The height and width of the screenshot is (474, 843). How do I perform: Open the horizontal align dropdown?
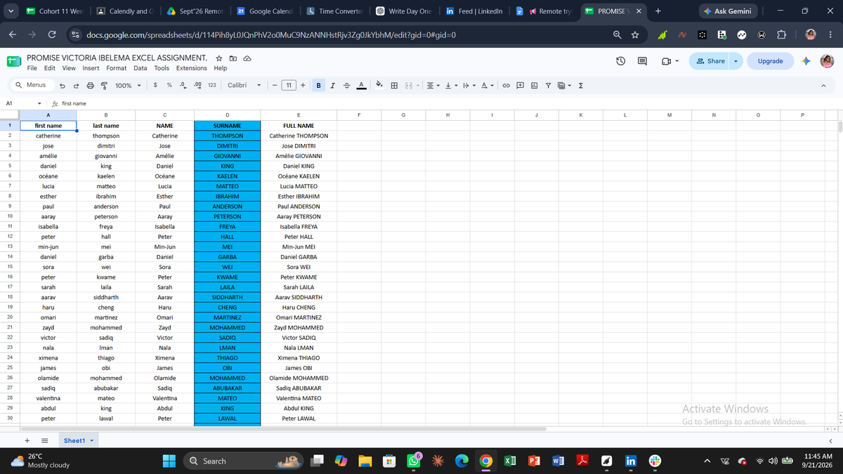tap(433, 85)
